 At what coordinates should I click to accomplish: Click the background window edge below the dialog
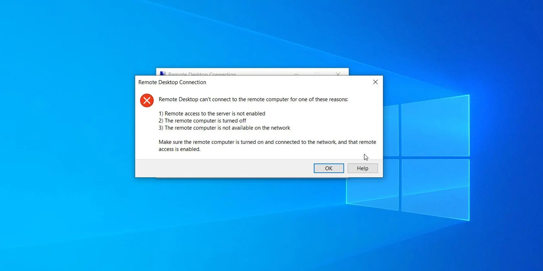coord(252,178)
